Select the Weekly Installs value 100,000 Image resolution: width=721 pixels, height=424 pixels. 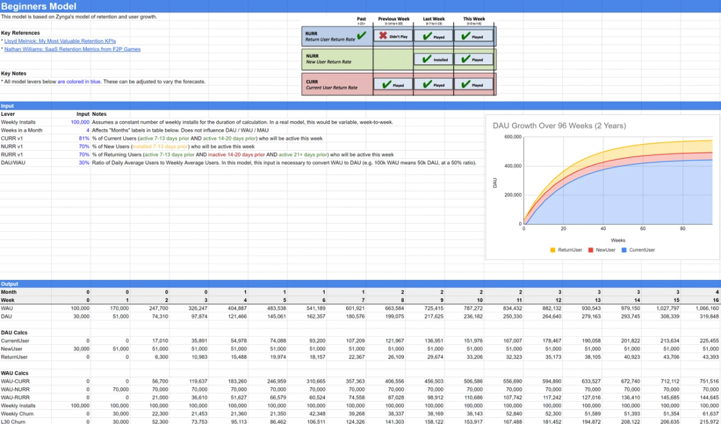point(79,122)
